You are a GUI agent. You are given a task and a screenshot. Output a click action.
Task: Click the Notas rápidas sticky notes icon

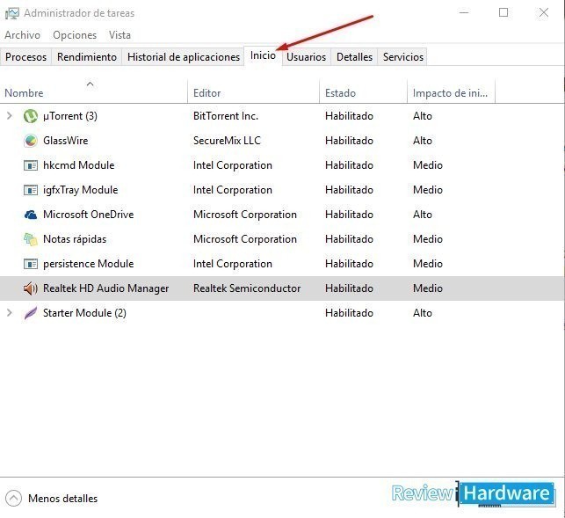pyautogui.click(x=31, y=239)
